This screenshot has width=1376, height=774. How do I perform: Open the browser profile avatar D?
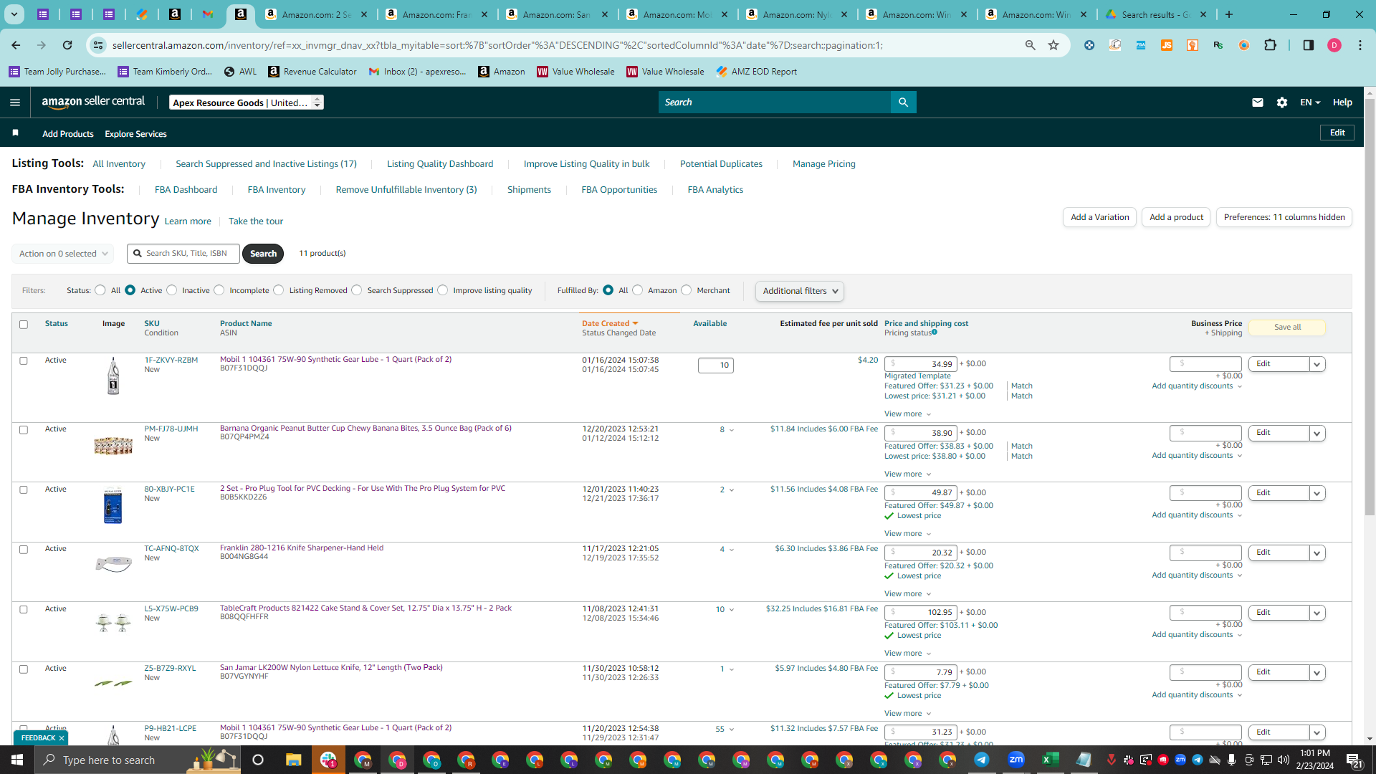tap(1334, 45)
